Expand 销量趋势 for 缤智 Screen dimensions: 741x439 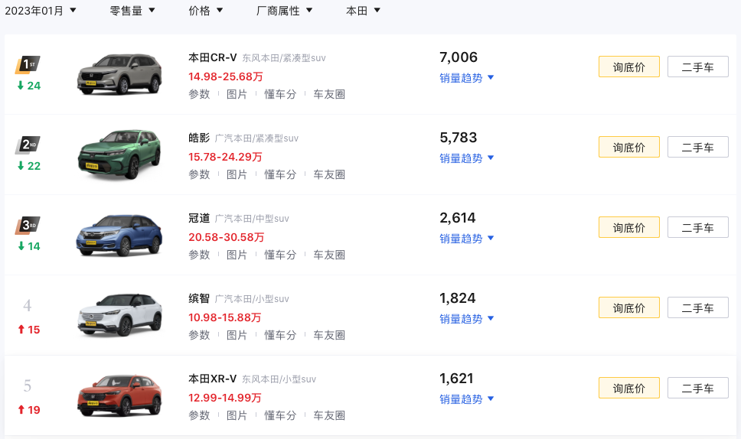pos(466,319)
